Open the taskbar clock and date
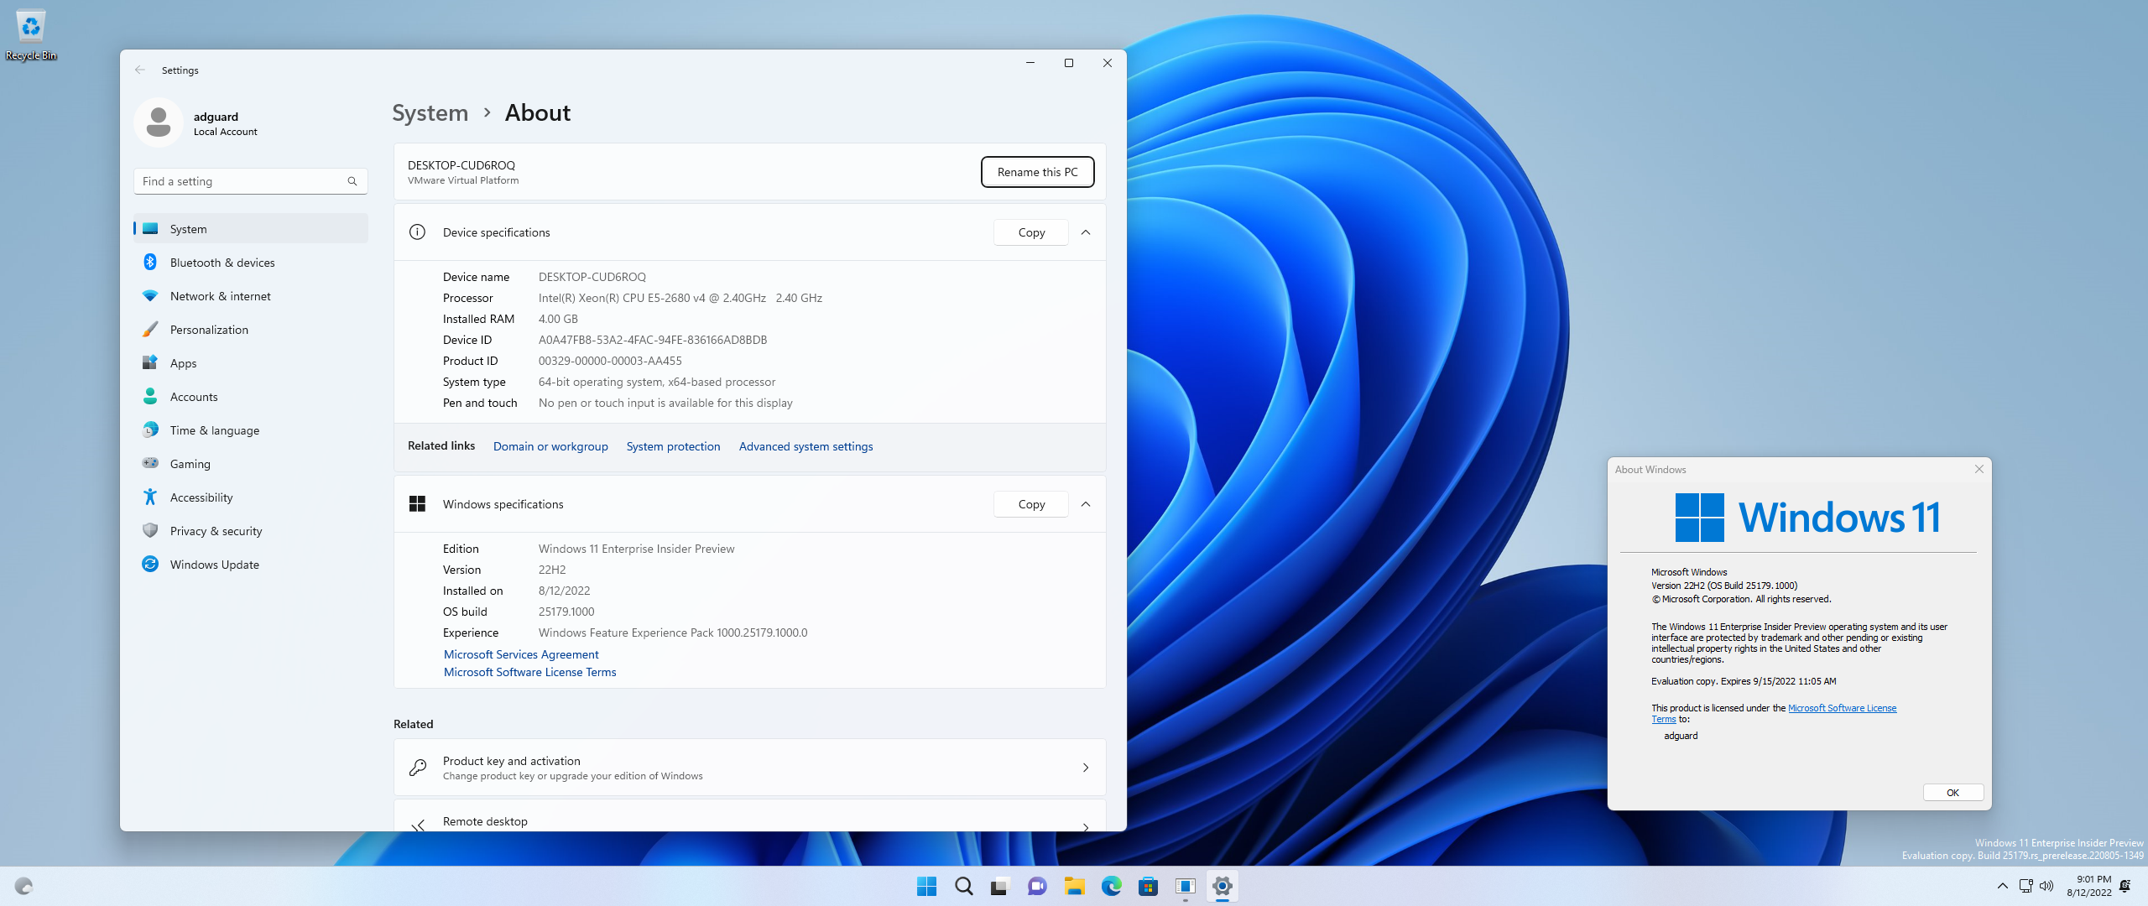This screenshot has width=2148, height=906. pyautogui.click(x=2088, y=886)
